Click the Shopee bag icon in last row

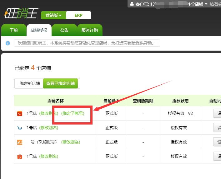click(20, 156)
